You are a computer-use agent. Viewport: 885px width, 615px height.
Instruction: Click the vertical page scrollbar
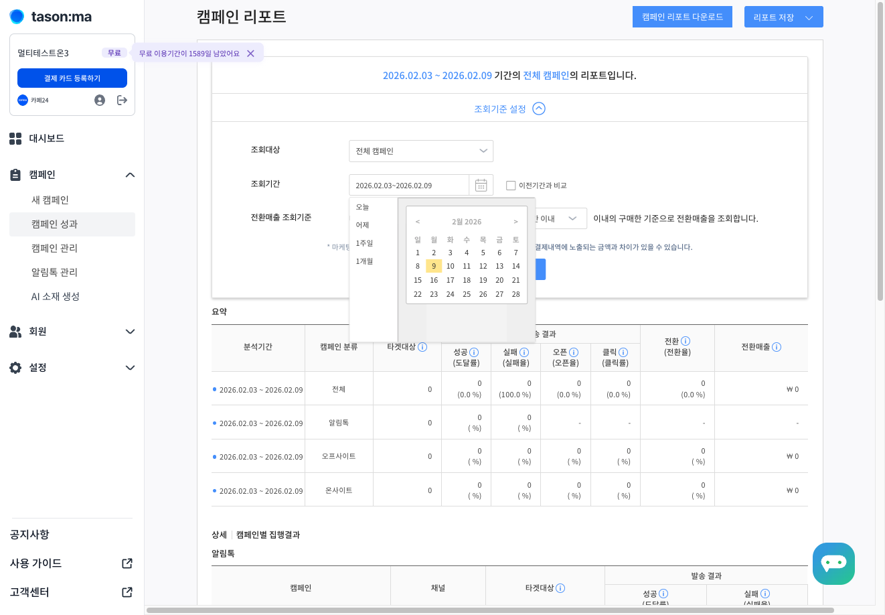point(880,151)
